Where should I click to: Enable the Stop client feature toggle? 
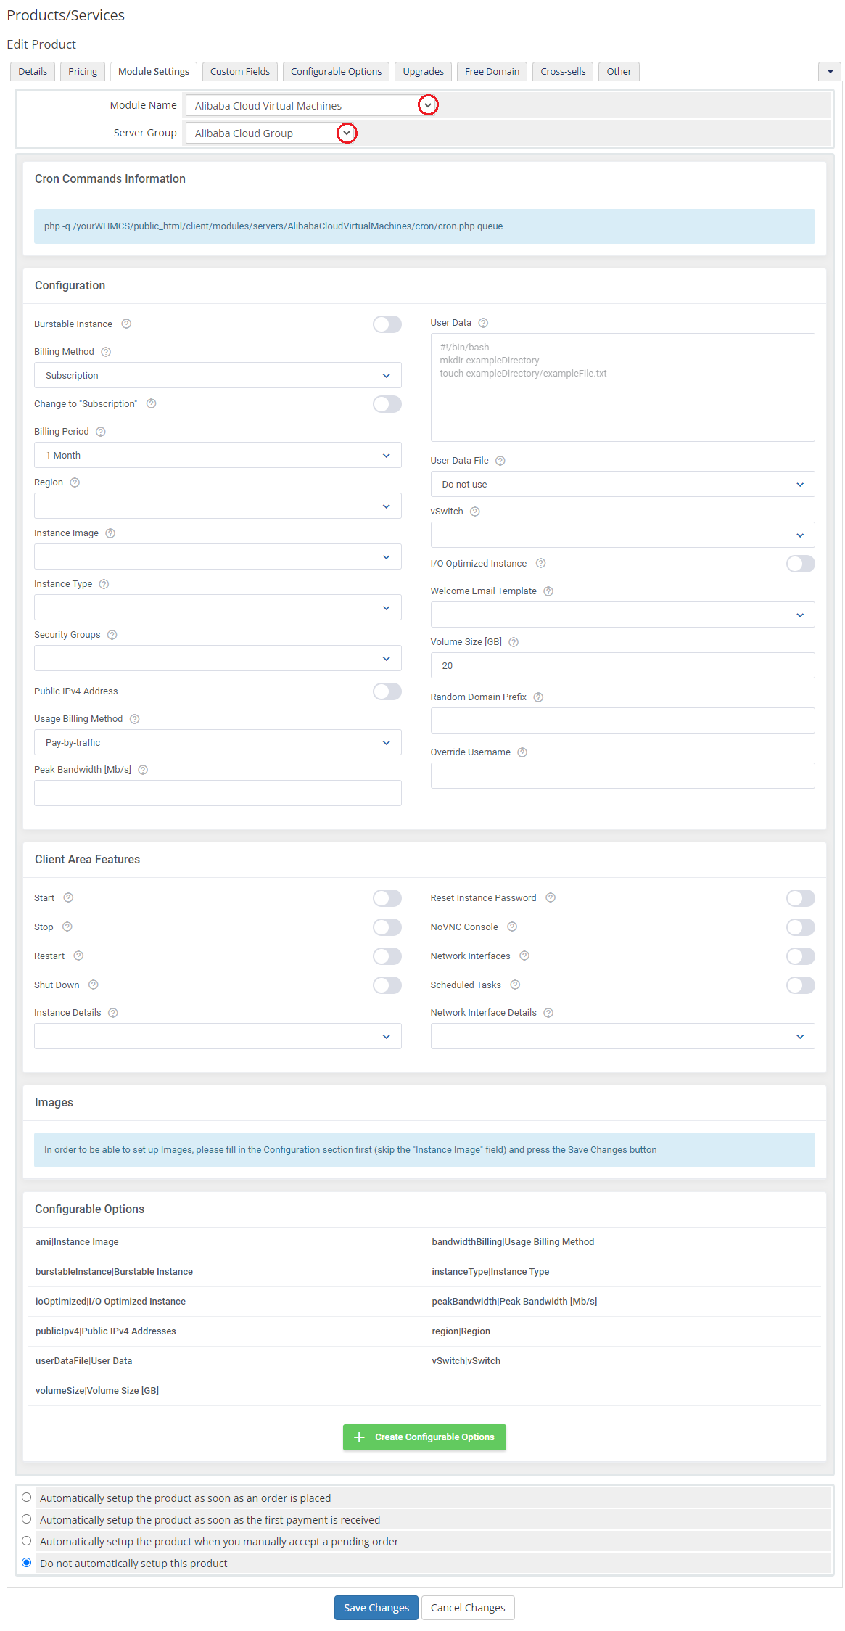[387, 927]
